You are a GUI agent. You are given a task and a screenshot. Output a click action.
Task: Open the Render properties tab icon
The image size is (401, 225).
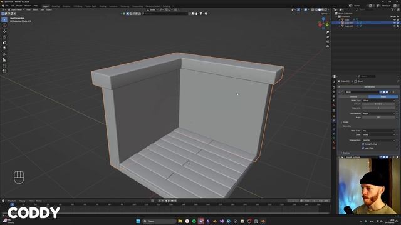point(334,87)
